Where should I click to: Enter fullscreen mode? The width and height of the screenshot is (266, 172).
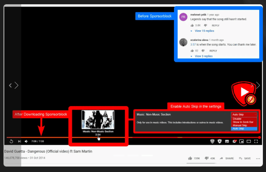tap(256, 141)
